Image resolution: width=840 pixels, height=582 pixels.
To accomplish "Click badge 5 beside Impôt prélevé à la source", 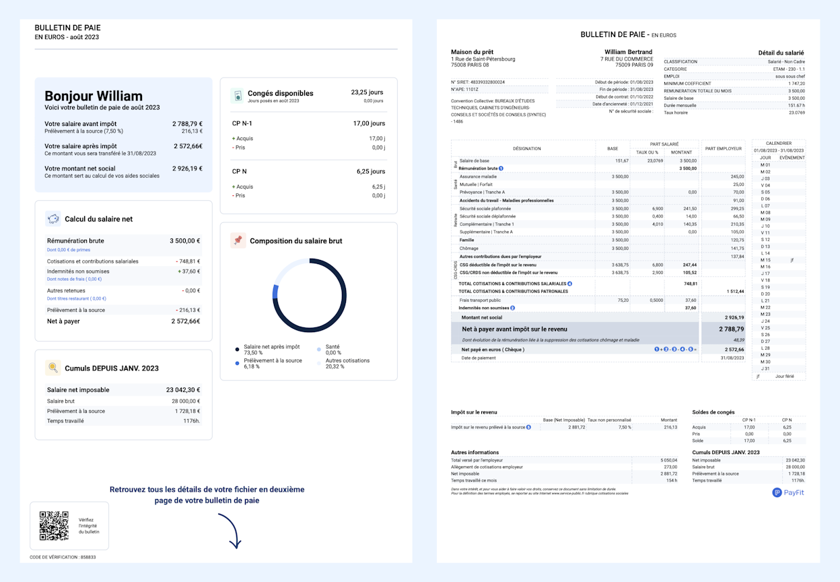I will click(x=528, y=427).
